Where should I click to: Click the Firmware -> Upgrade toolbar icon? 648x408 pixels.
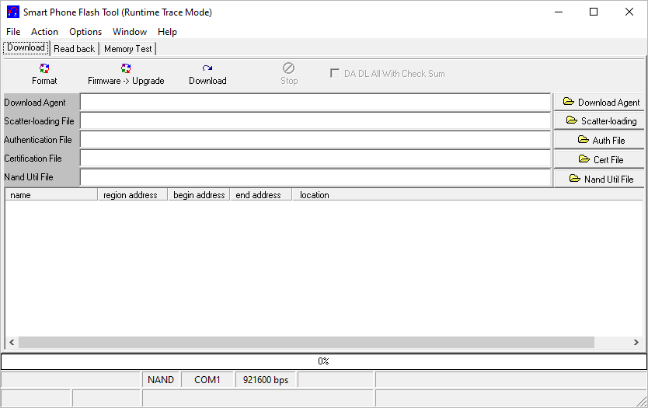click(x=126, y=68)
